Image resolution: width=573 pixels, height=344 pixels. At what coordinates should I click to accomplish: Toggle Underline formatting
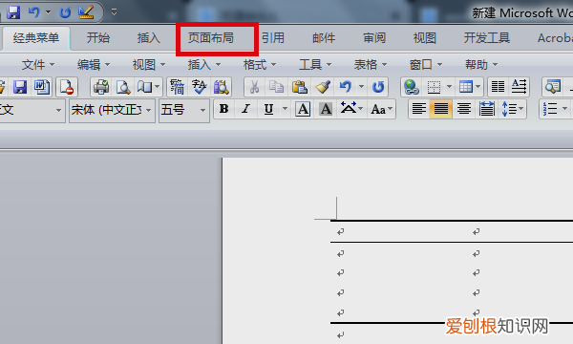[x=268, y=109]
